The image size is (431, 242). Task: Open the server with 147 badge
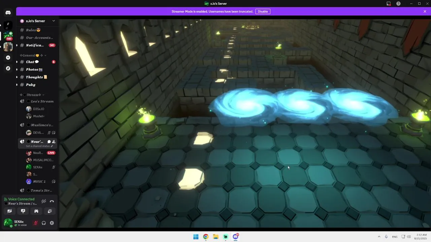(x=8, y=36)
